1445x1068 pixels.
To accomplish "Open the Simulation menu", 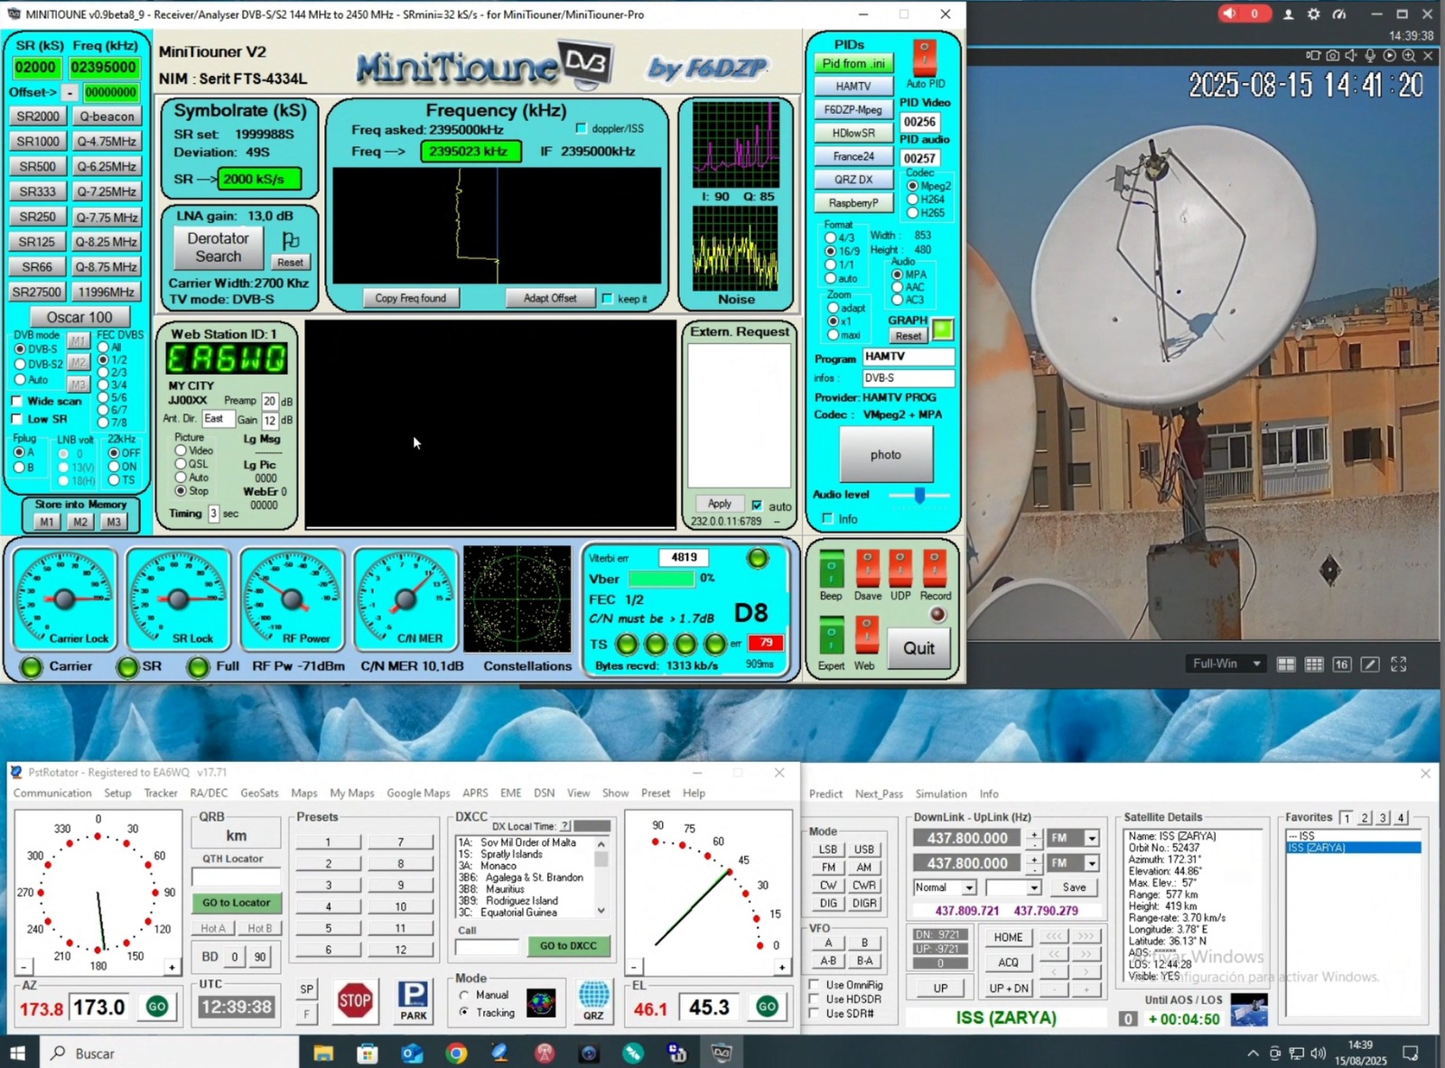I will click(941, 794).
